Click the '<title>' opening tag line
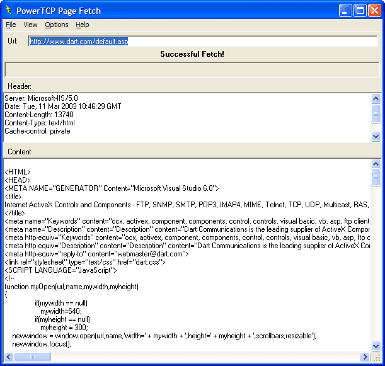The width and height of the screenshot is (385, 366). coord(13,197)
